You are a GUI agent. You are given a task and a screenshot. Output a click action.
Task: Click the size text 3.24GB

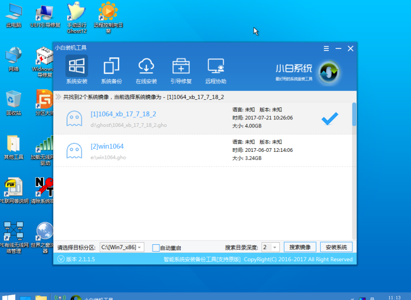click(x=253, y=158)
